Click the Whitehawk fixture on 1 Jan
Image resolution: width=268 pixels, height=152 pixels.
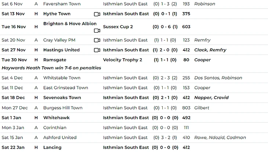56,118
